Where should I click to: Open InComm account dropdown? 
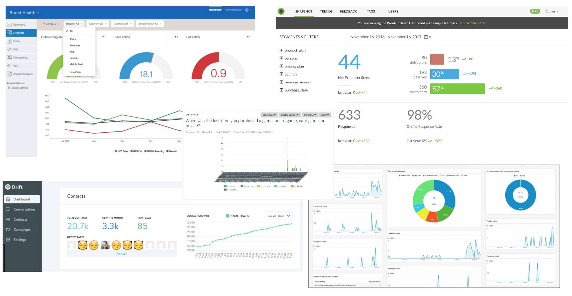pyautogui.click(x=550, y=11)
